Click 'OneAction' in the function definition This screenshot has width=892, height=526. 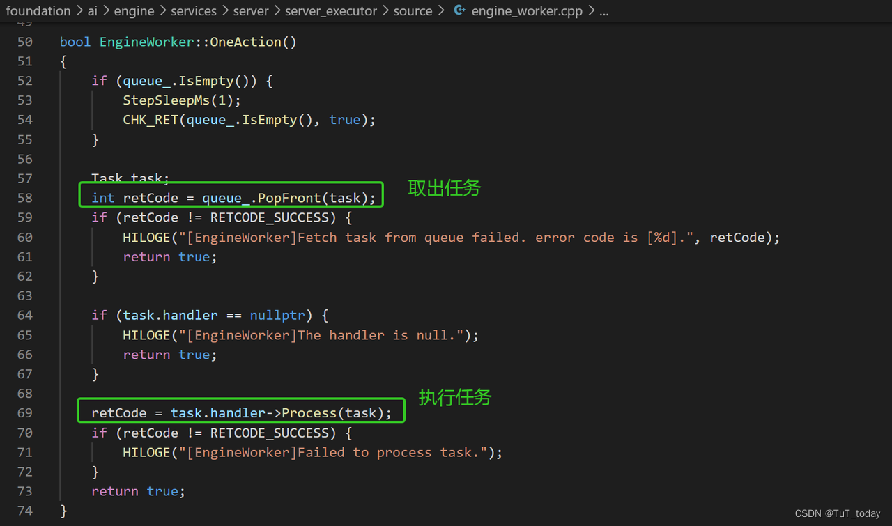coord(245,42)
